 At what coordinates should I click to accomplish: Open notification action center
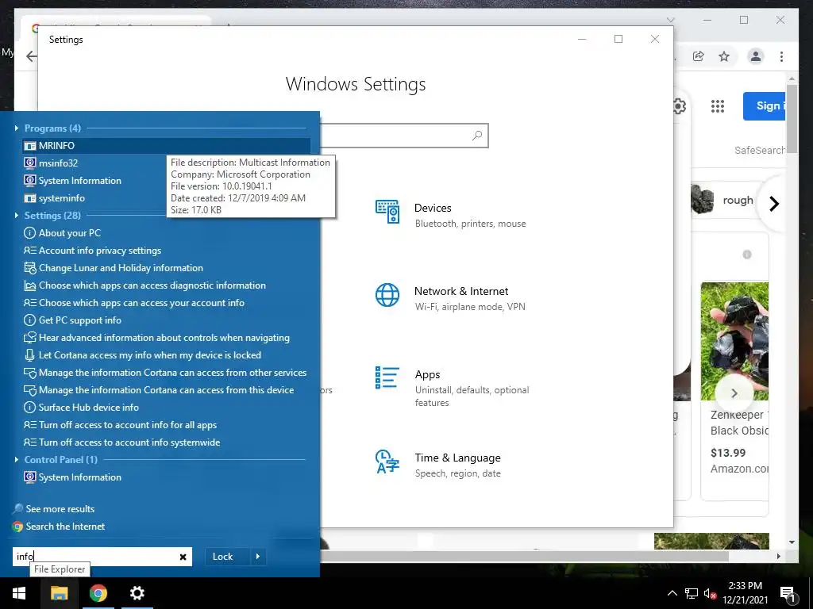tap(787, 593)
